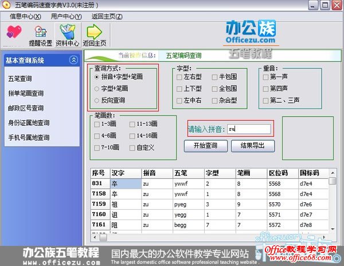Viewport: 344px width, 266px height.
Task: Select 拼音+字型+笔画 radio button
Action: click(97, 77)
